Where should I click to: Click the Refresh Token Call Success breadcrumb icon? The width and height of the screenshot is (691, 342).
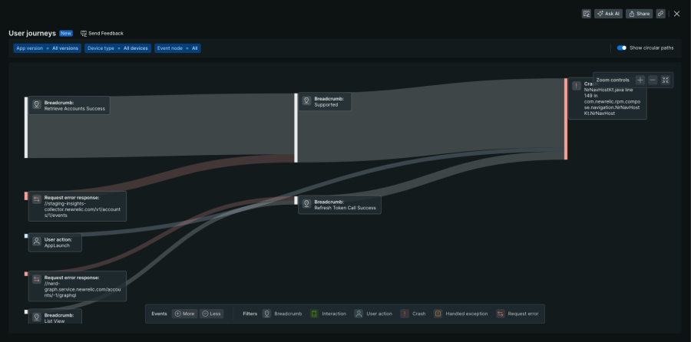coord(306,205)
